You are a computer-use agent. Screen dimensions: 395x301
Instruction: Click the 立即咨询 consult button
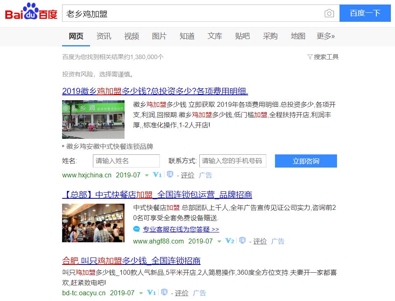(306, 161)
